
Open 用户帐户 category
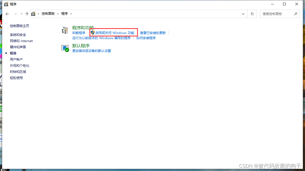click(x=16, y=60)
